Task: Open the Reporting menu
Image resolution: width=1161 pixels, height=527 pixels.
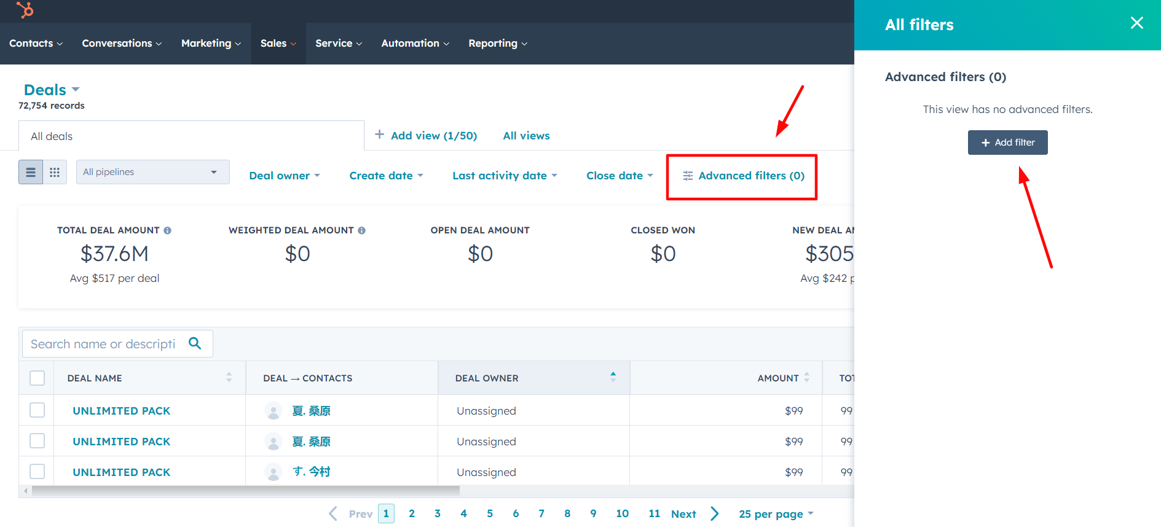Action: point(497,44)
